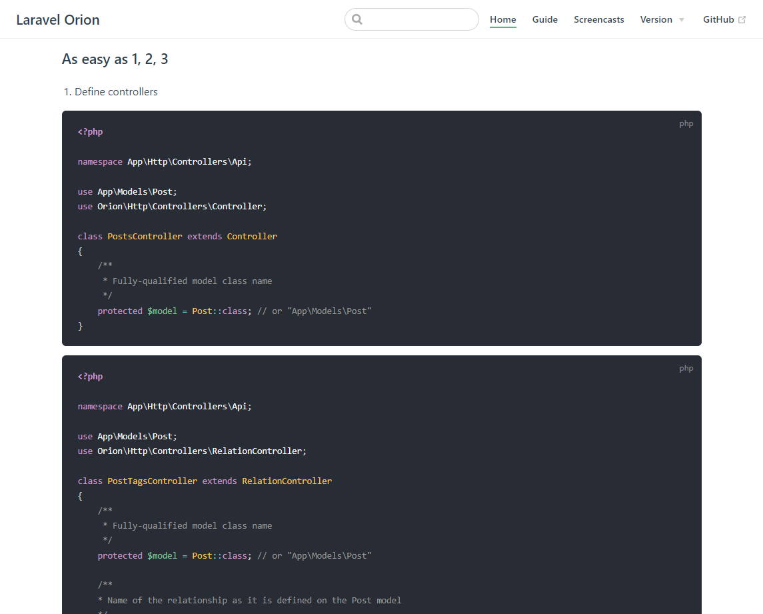Expand the Version dropdown arrow
763x614 pixels.
click(x=681, y=20)
